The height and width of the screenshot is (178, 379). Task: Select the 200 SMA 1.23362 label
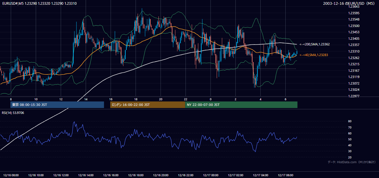(x=315, y=44)
